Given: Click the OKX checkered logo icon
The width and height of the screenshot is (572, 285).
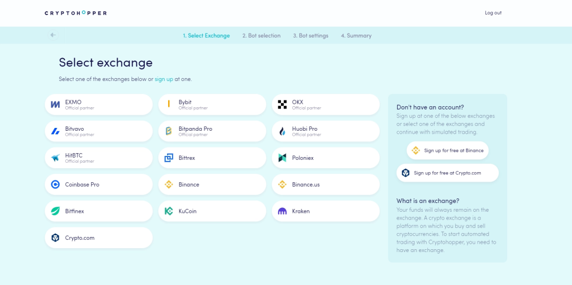Looking at the screenshot, I should pyautogui.click(x=282, y=104).
